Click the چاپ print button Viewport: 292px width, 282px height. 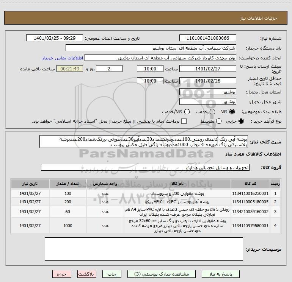click(x=112, y=274)
